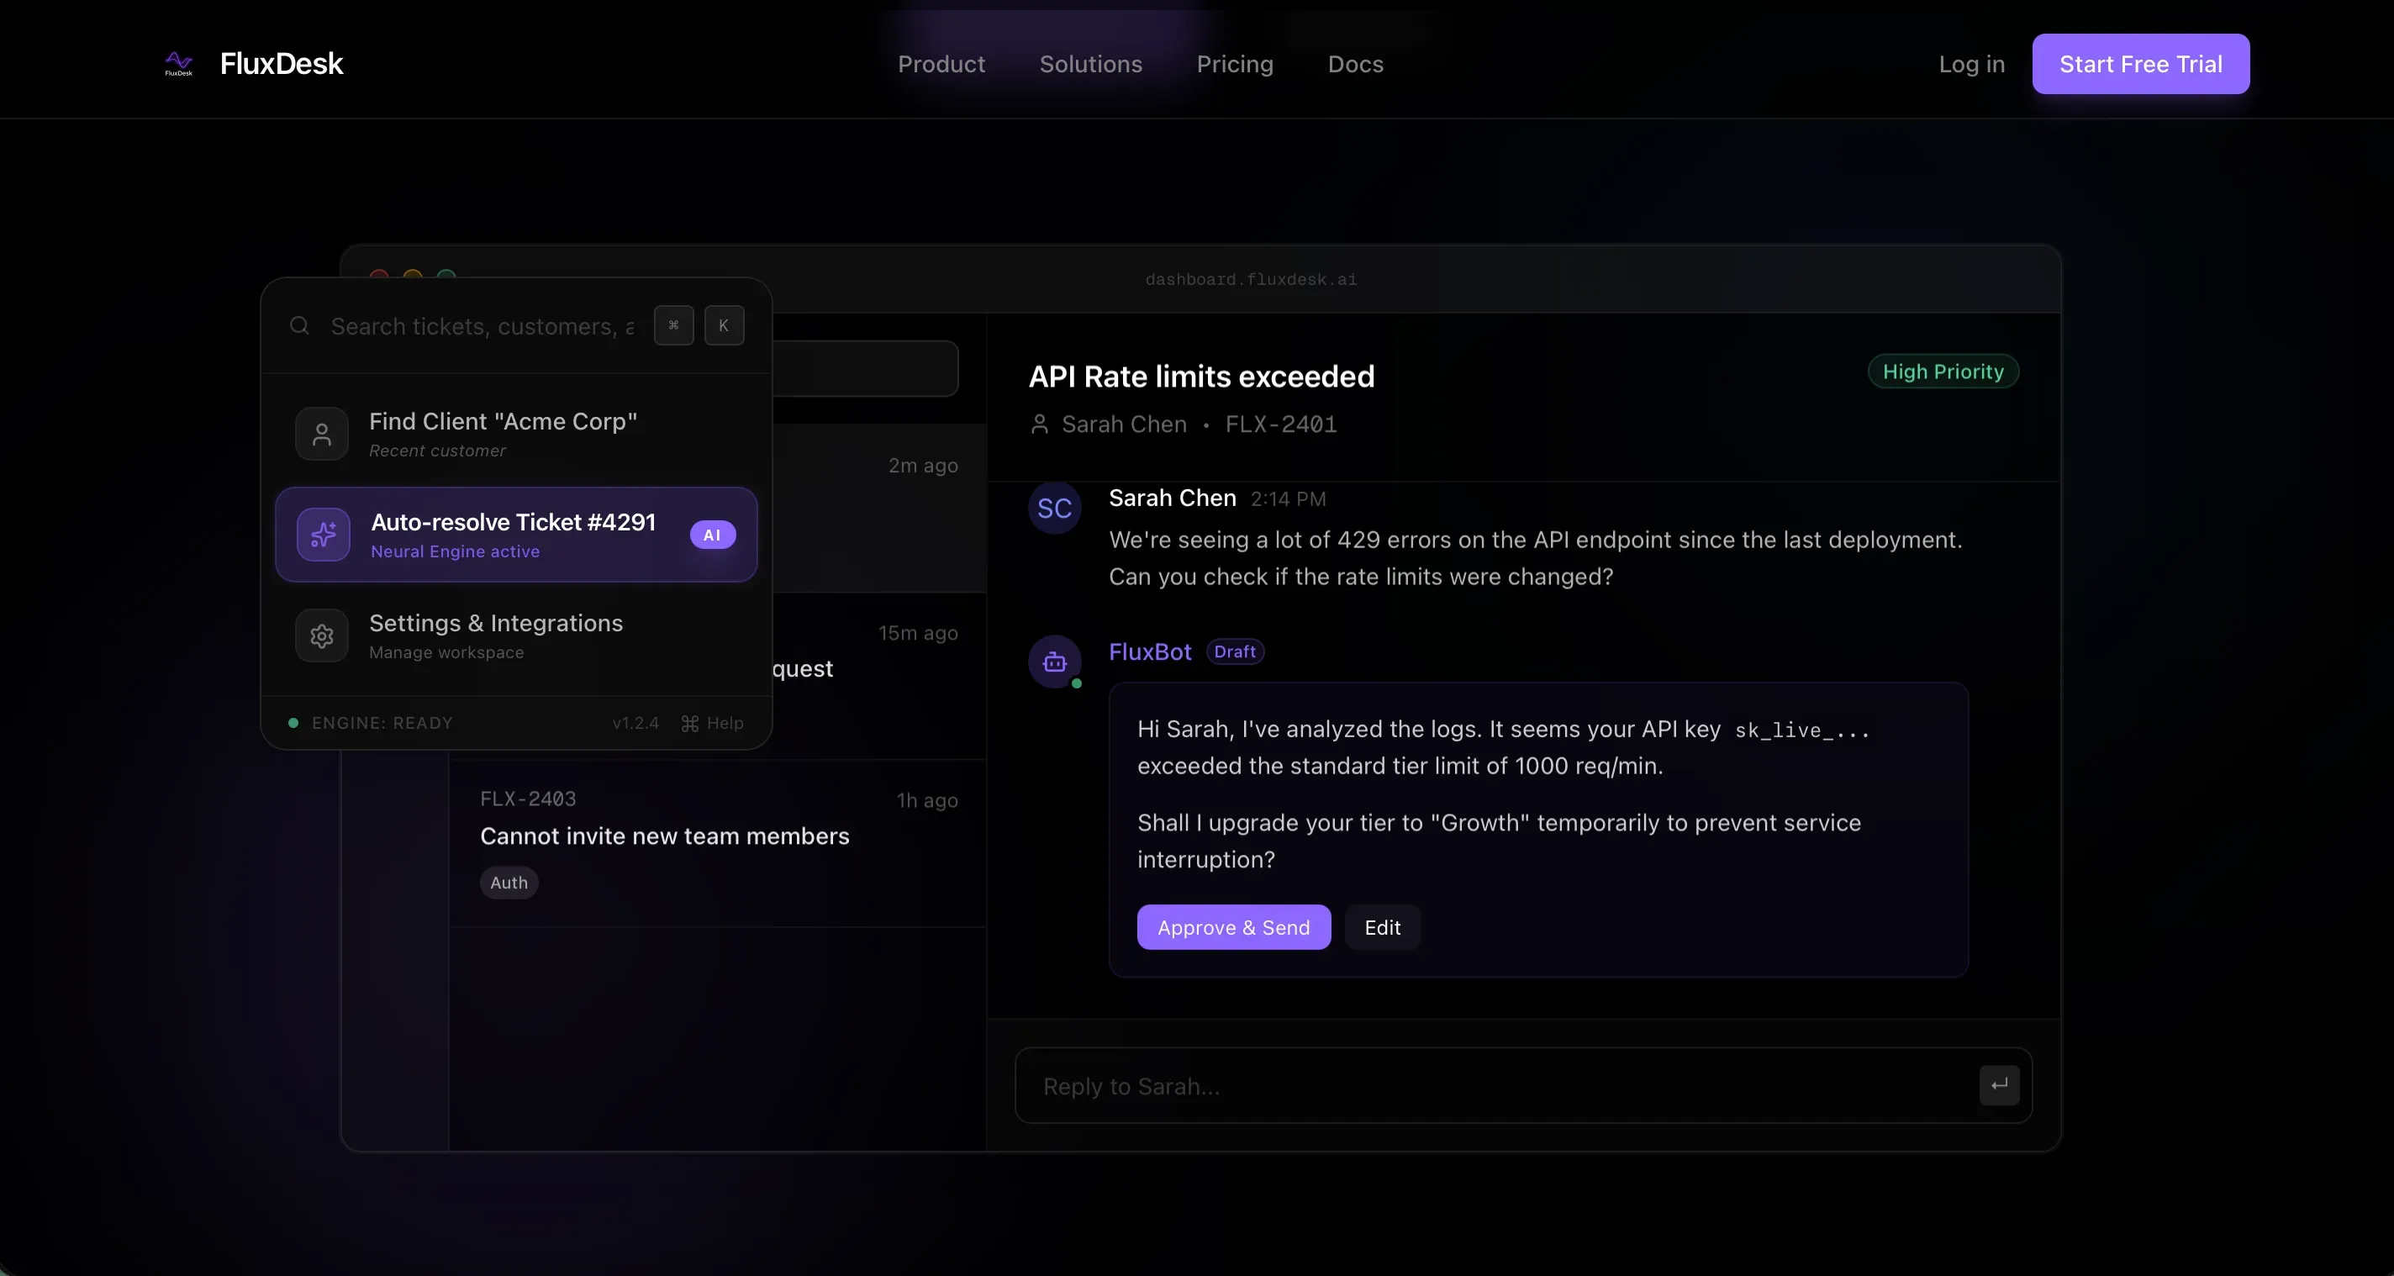Viewport: 2394px width, 1276px height.
Task: Click Edit on the FluxBot draft
Action: tap(1382, 927)
